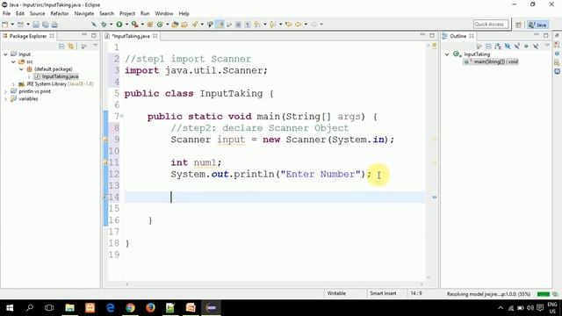Run the program with green Run button

[x=119, y=25]
